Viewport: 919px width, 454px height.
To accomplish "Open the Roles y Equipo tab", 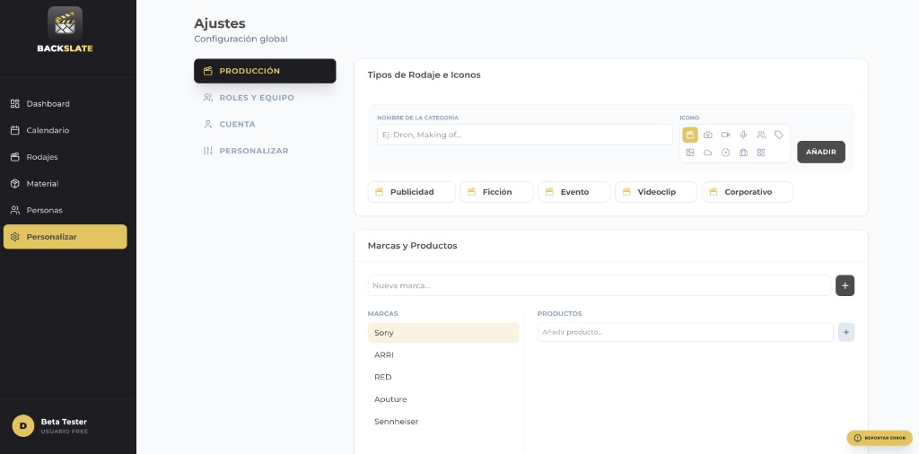I will (x=256, y=97).
